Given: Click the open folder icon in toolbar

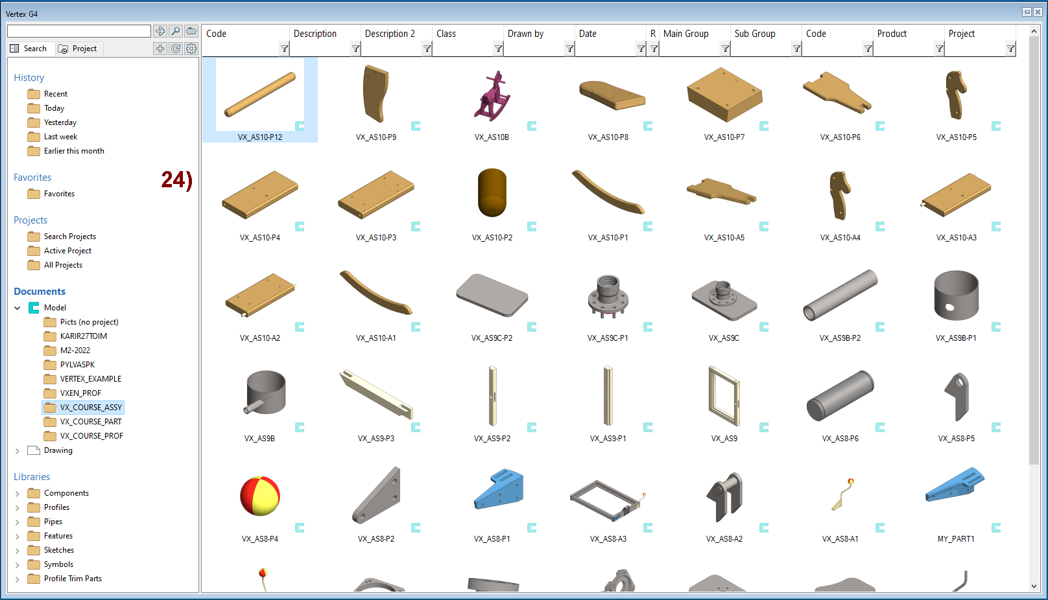Looking at the screenshot, I should 191,31.
